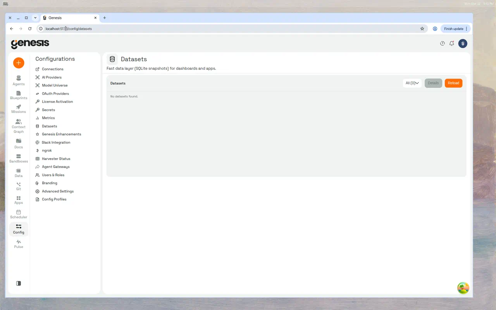Click the desktop menu icon at top-left
This screenshot has width=496, height=310.
pyautogui.click(x=5, y=3)
